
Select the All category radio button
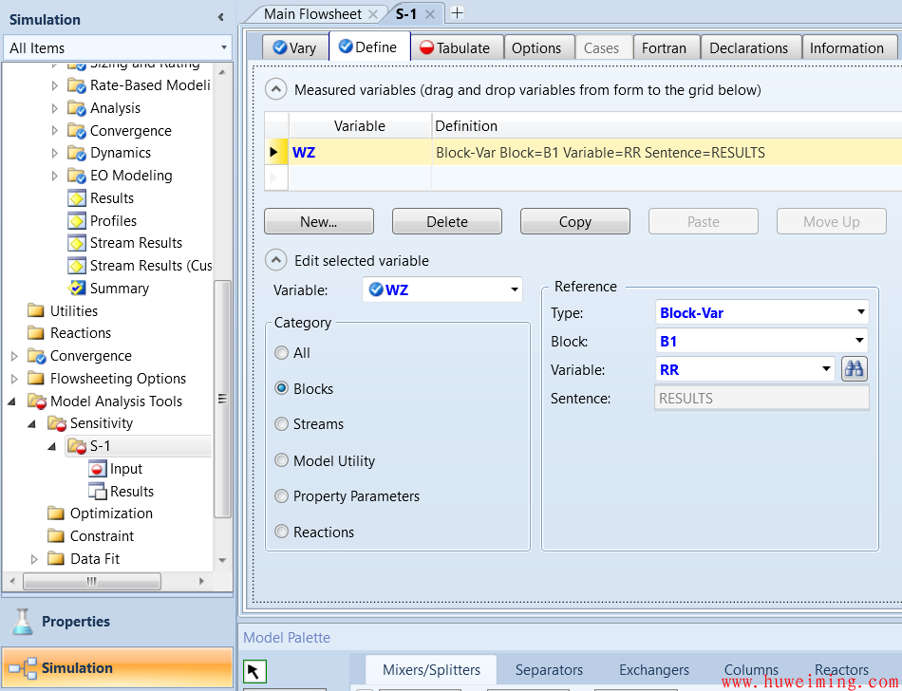[x=281, y=353]
